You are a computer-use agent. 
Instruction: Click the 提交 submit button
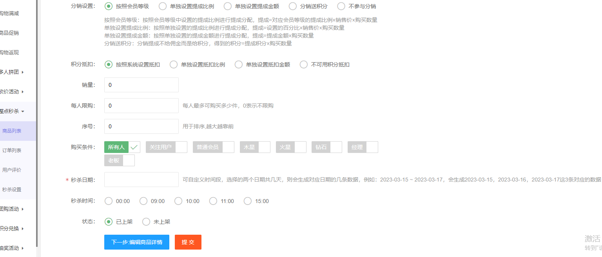pos(188,242)
